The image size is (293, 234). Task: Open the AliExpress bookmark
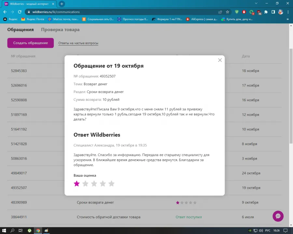[x=202, y=19]
